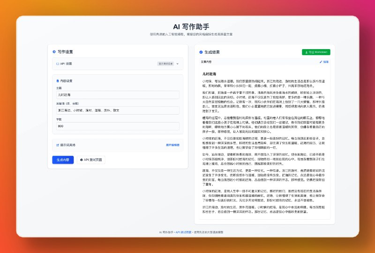
Task: Focus the 字数 input showing 800
Action: (x=118, y=126)
